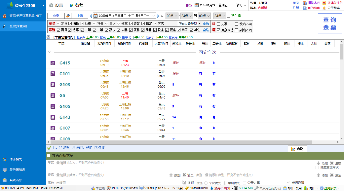Viewport: 344px width, 191px height.
Task: Open arrival end-time 24点 dropdown
Action: click(220, 16)
